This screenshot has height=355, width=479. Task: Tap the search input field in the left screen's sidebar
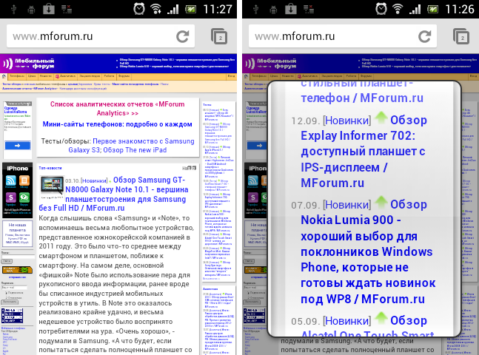pyautogui.click(x=18, y=257)
